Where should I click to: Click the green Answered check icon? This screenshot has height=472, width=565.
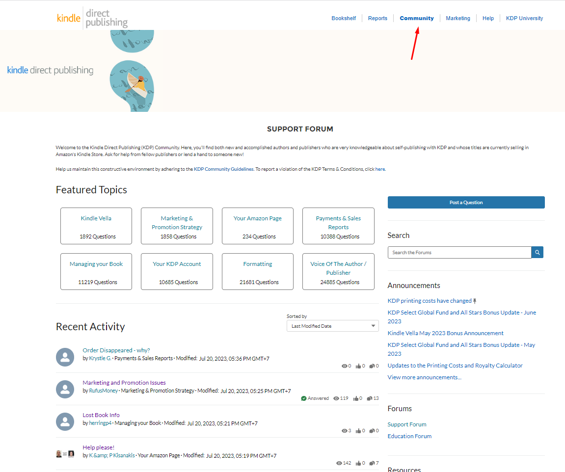click(304, 398)
